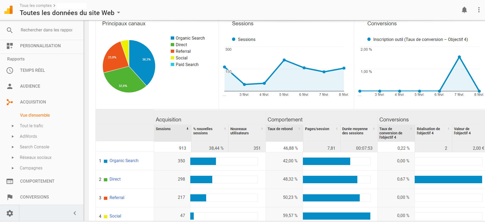This screenshot has width=485, height=222.
Task: Click the Personnalisation dashboard icon
Action: pos(10,46)
